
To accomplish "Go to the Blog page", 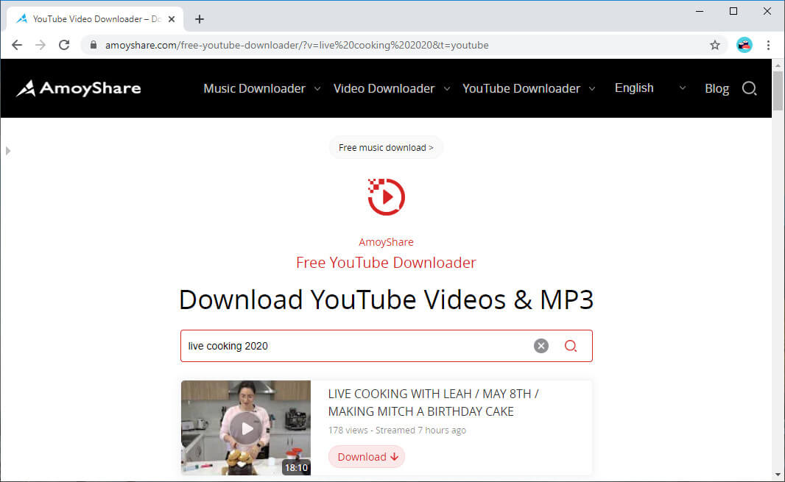I will click(x=717, y=88).
